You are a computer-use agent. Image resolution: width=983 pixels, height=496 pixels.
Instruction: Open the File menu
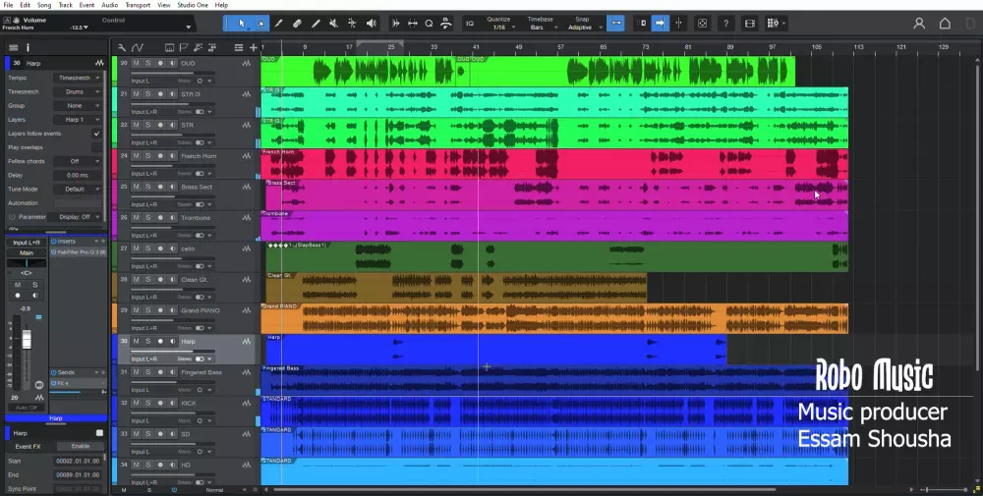(x=8, y=4)
